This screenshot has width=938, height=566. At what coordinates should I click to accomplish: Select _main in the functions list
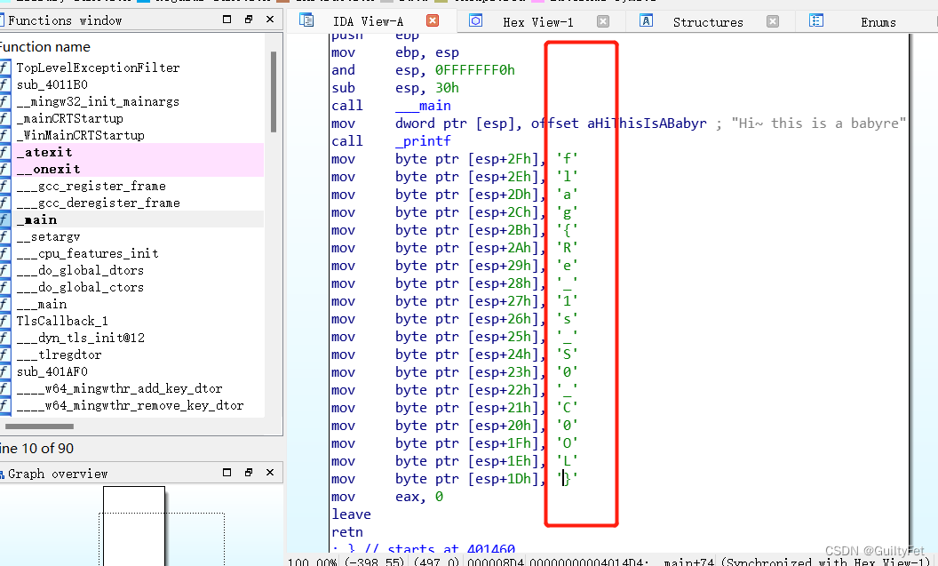tap(36, 219)
